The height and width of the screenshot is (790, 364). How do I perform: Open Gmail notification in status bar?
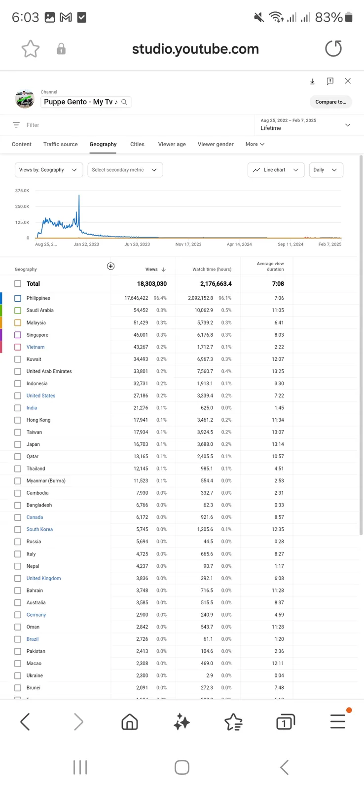coord(66,17)
